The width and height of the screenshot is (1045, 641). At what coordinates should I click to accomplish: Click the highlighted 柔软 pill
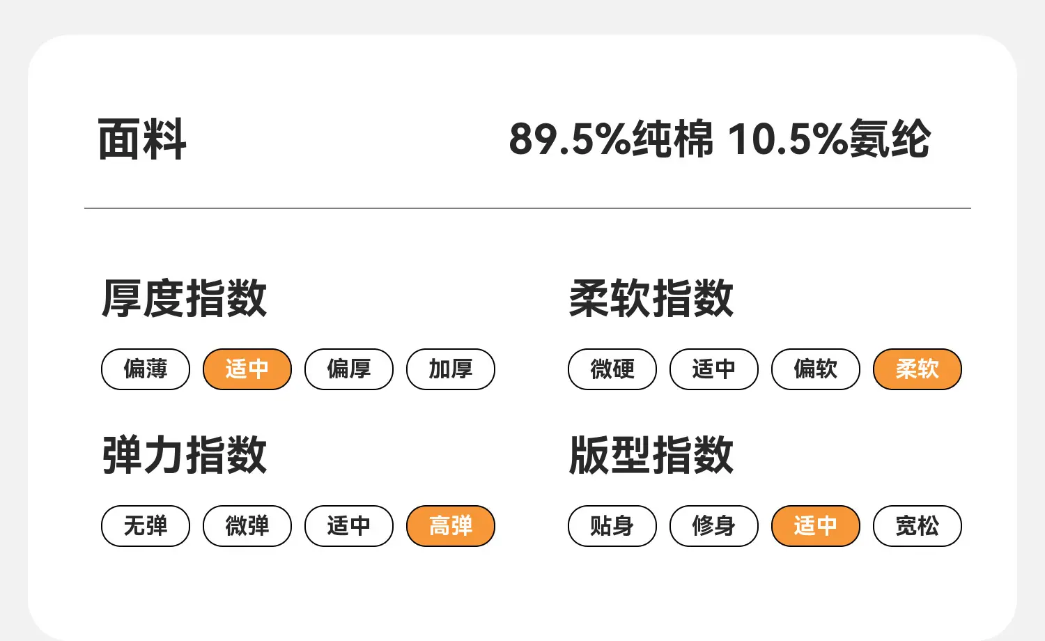tap(918, 369)
